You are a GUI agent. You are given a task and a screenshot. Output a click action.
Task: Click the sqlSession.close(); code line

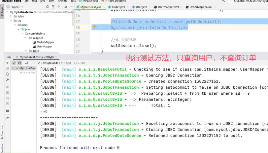tap(133, 46)
